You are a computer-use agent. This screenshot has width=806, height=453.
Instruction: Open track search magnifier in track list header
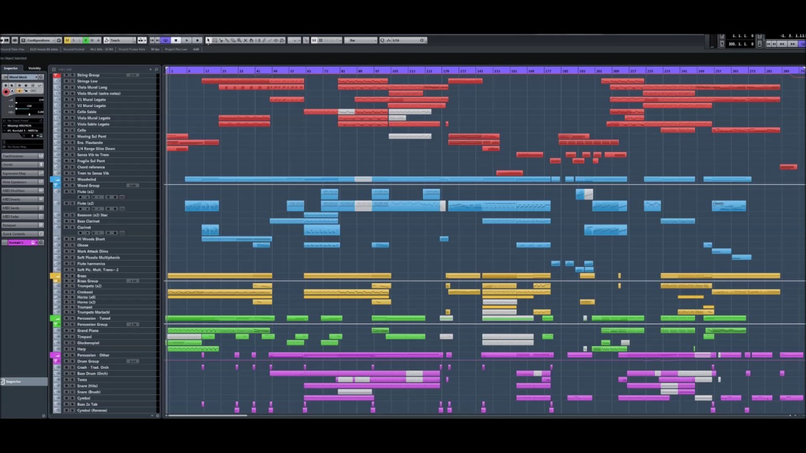point(156,69)
